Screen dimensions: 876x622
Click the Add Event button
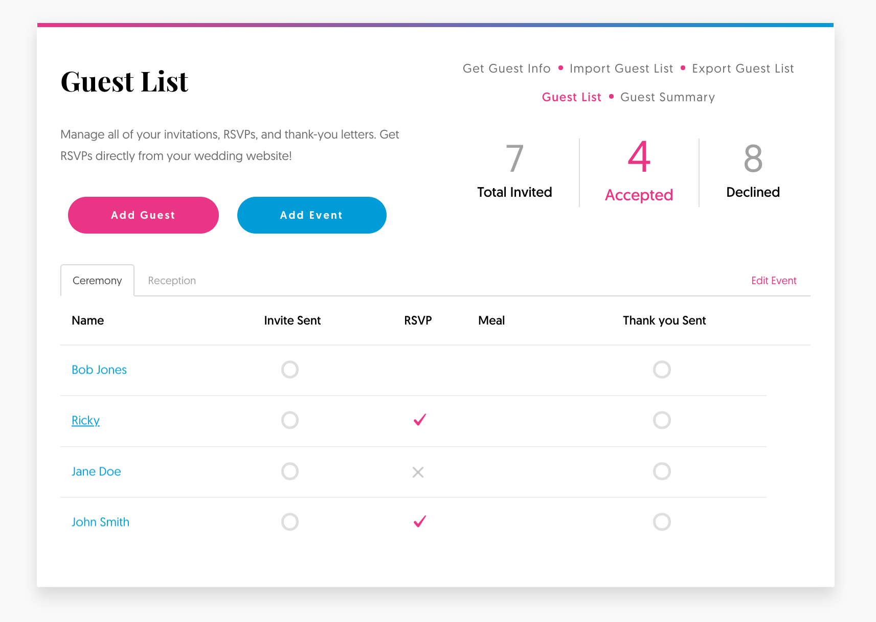click(311, 215)
